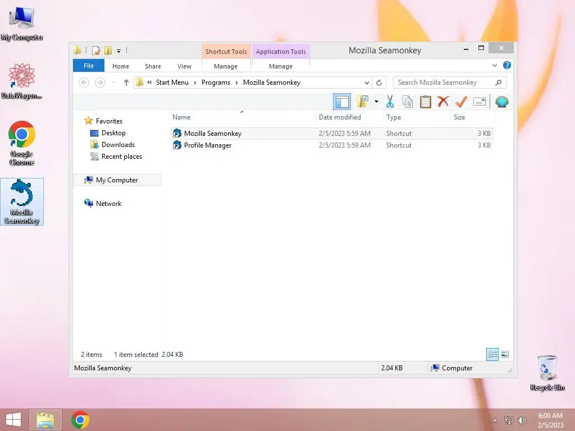575x431 pixels.
Task: Click the New folder quick access icon
Action: click(108, 50)
